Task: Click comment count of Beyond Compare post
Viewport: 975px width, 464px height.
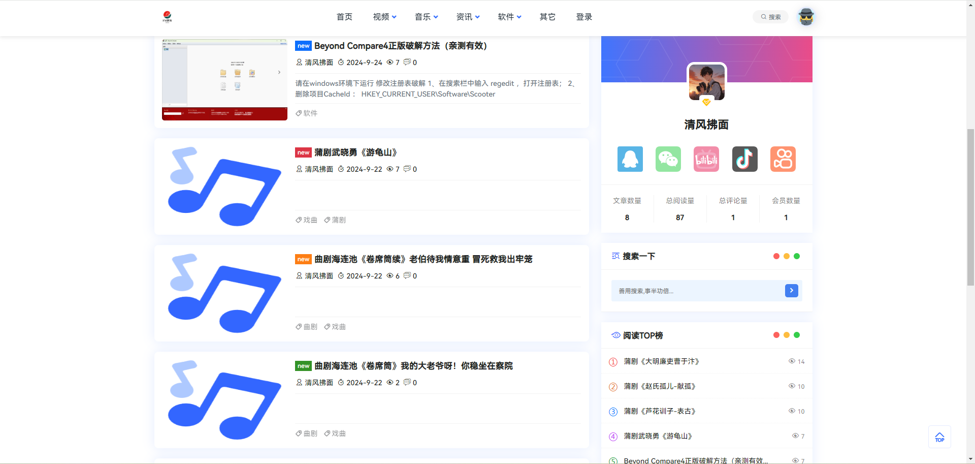Action: [410, 63]
